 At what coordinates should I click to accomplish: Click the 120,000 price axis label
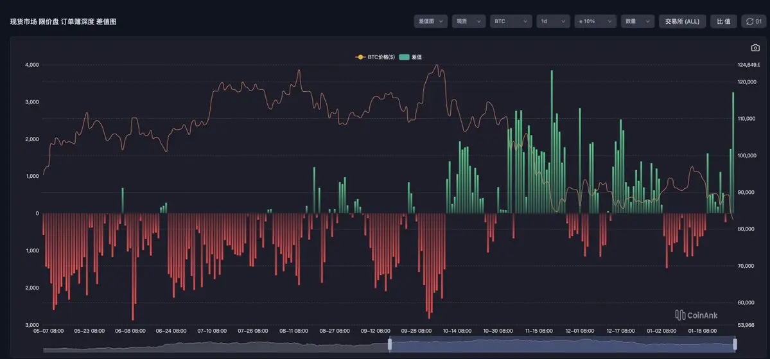747,82
